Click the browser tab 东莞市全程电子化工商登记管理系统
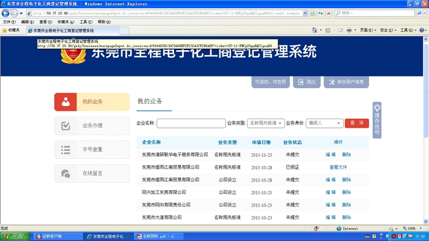Viewport: 429px width, 241px height. (x=73, y=31)
